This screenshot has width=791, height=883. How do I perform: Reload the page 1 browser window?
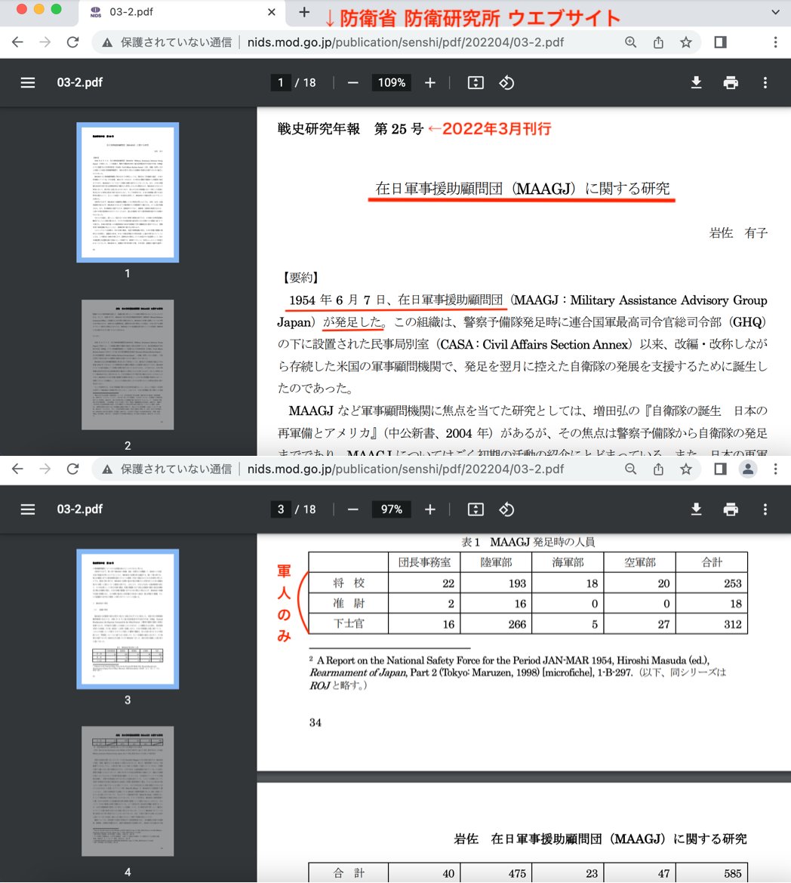[x=72, y=42]
